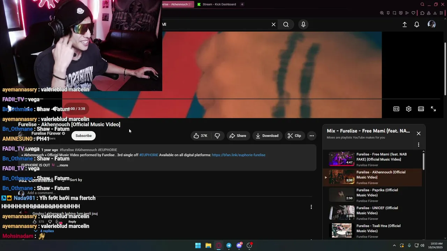Open the snapshot selection tool in Opera toolbar

(394, 13)
